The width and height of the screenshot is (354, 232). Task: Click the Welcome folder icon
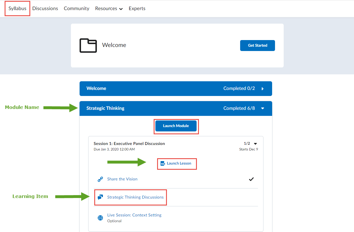point(88,45)
